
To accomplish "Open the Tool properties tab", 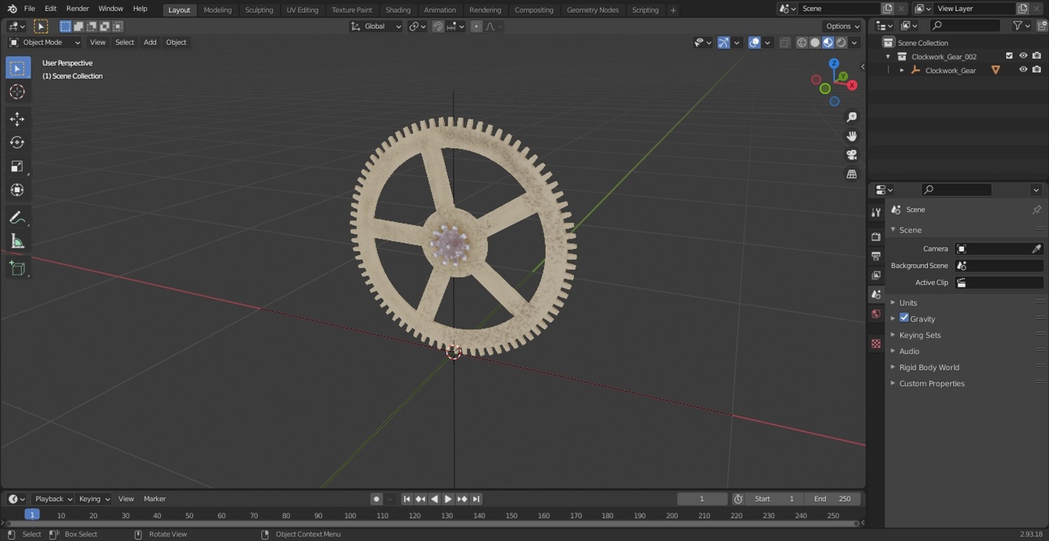I will (x=876, y=212).
